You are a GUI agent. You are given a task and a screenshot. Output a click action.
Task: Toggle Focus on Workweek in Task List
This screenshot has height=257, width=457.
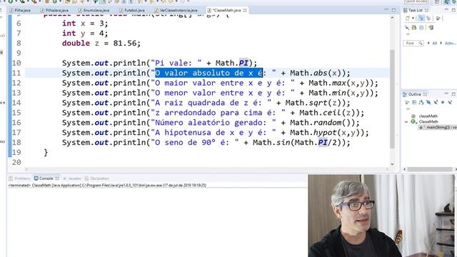tap(438, 19)
